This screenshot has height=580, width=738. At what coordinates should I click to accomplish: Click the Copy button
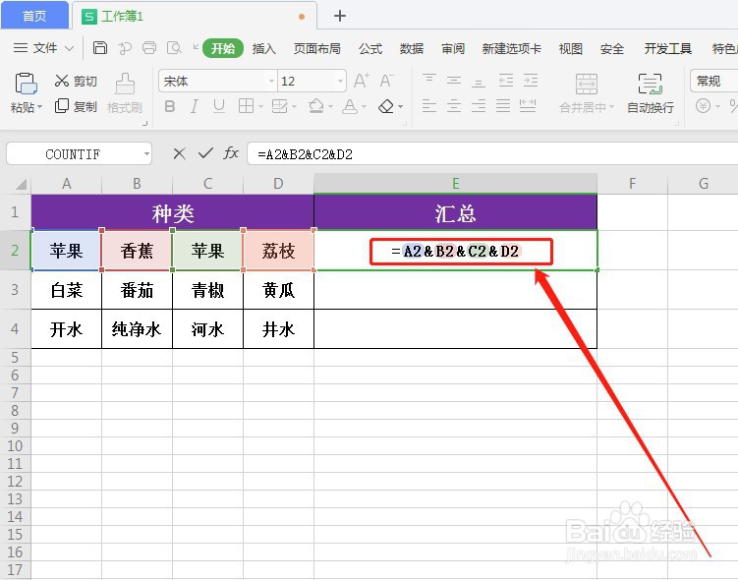click(x=76, y=107)
